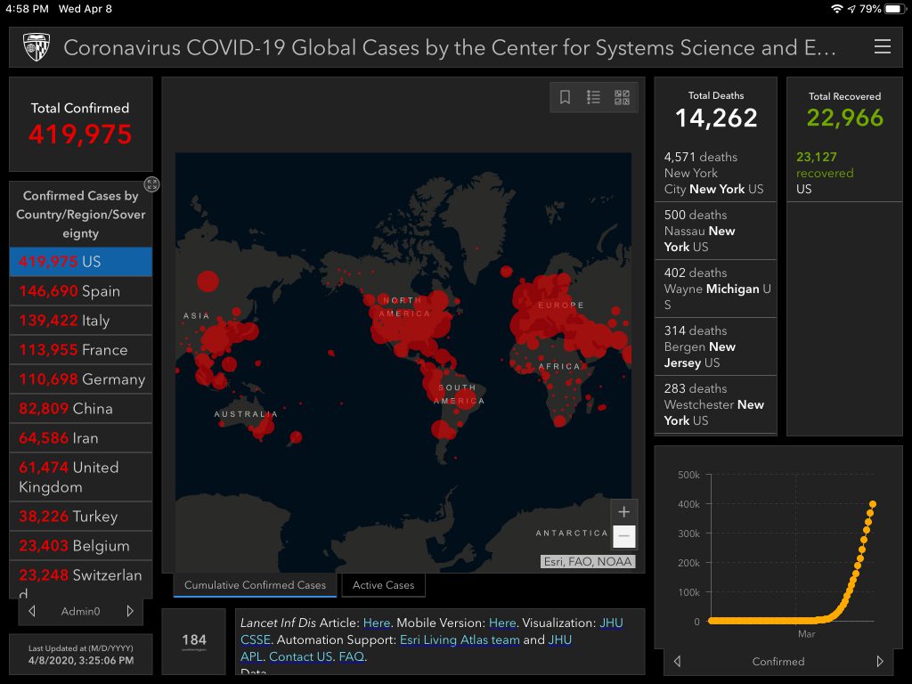Image resolution: width=912 pixels, height=684 pixels.
Task: Open the map bookmarks icon
Action: click(565, 98)
